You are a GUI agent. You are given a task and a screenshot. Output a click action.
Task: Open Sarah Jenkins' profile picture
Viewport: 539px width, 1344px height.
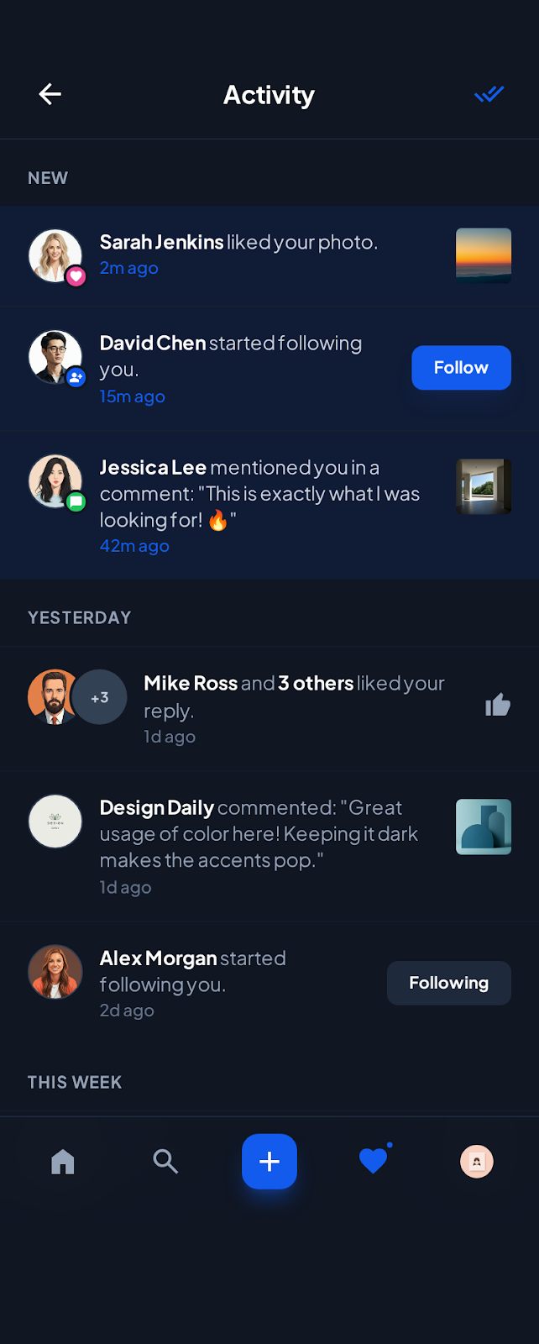point(55,255)
